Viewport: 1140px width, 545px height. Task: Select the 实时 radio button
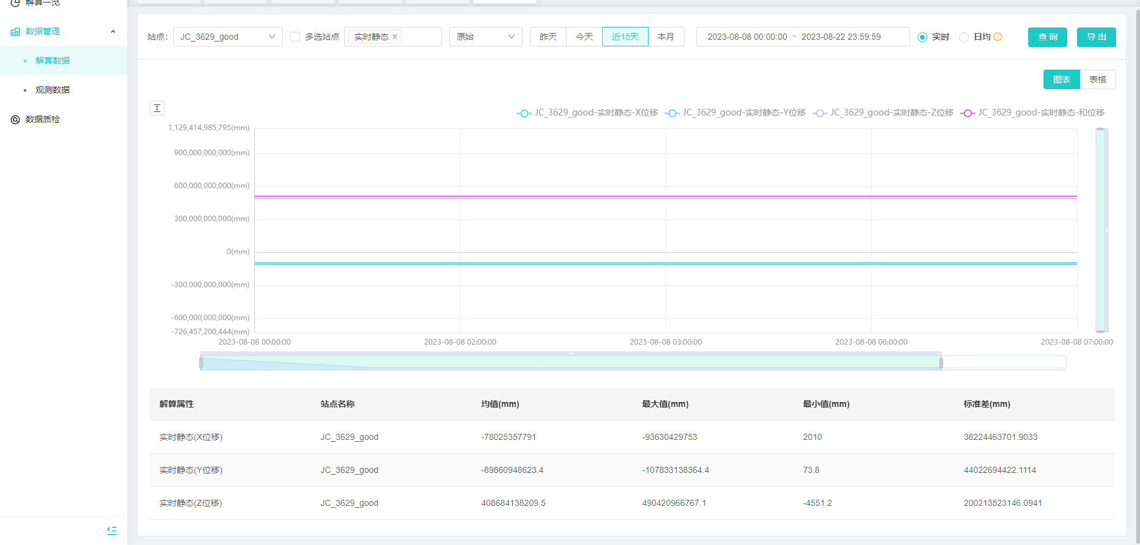922,37
